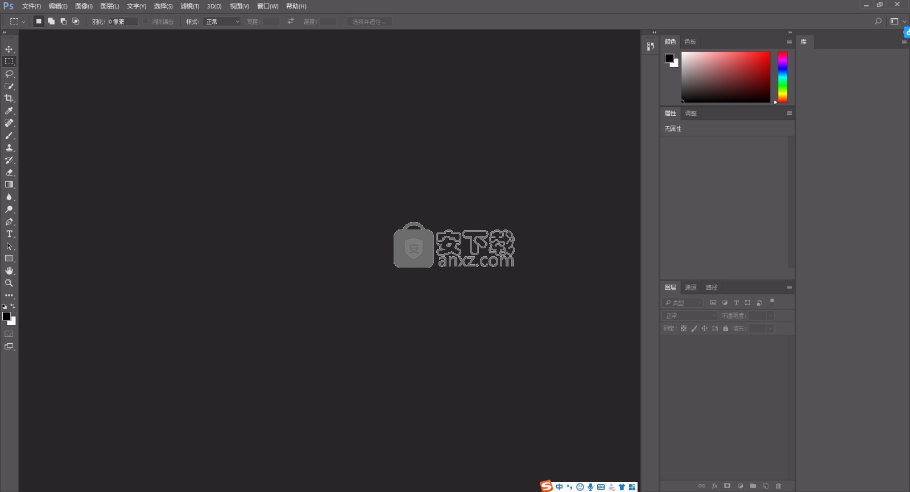Select the Dodge tool

[9, 209]
